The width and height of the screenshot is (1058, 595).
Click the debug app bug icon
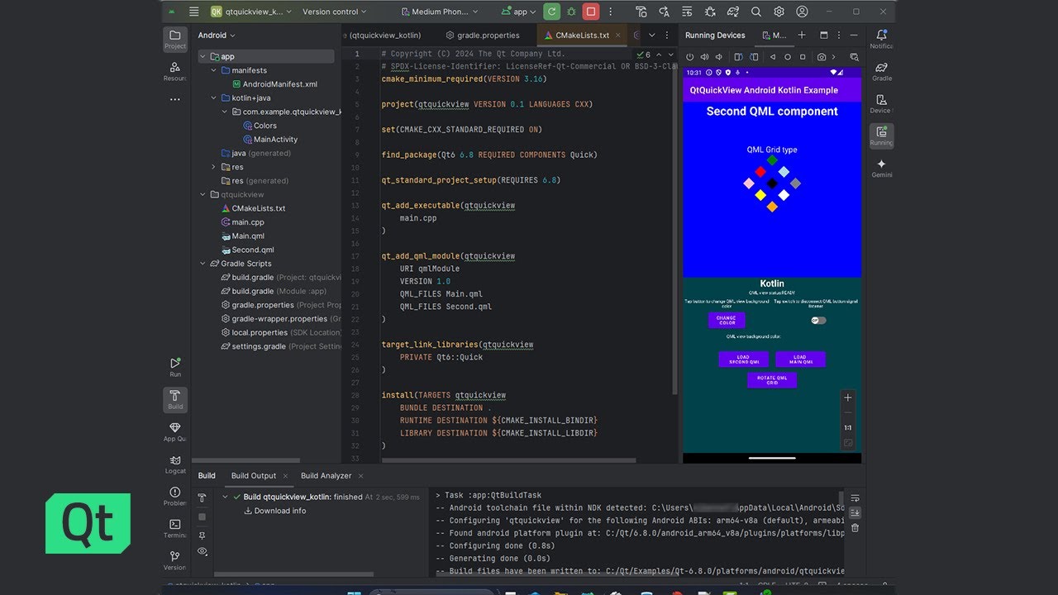571,12
